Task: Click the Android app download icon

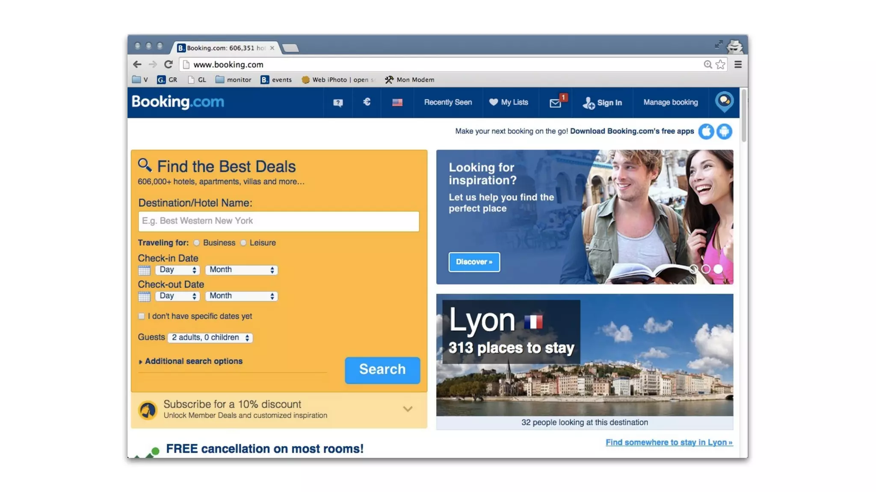Action: (724, 132)
